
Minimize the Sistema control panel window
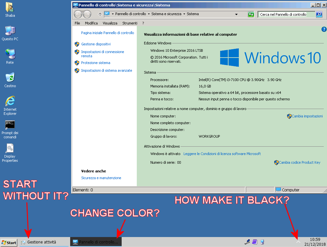pos(313,5)
